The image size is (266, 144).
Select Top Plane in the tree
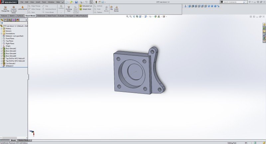(x=9, y=41)
